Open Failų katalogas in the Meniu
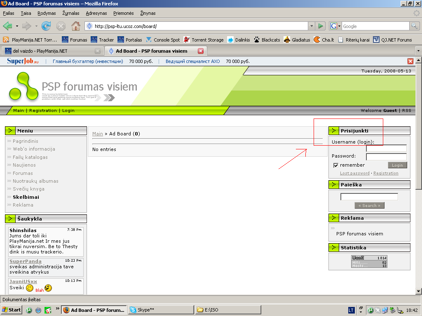The image size is (422, 316). click(30, 157)
